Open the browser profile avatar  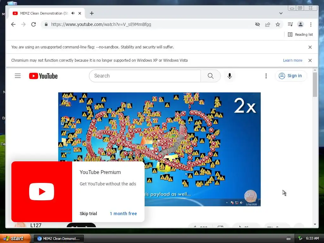coord(301,24)
